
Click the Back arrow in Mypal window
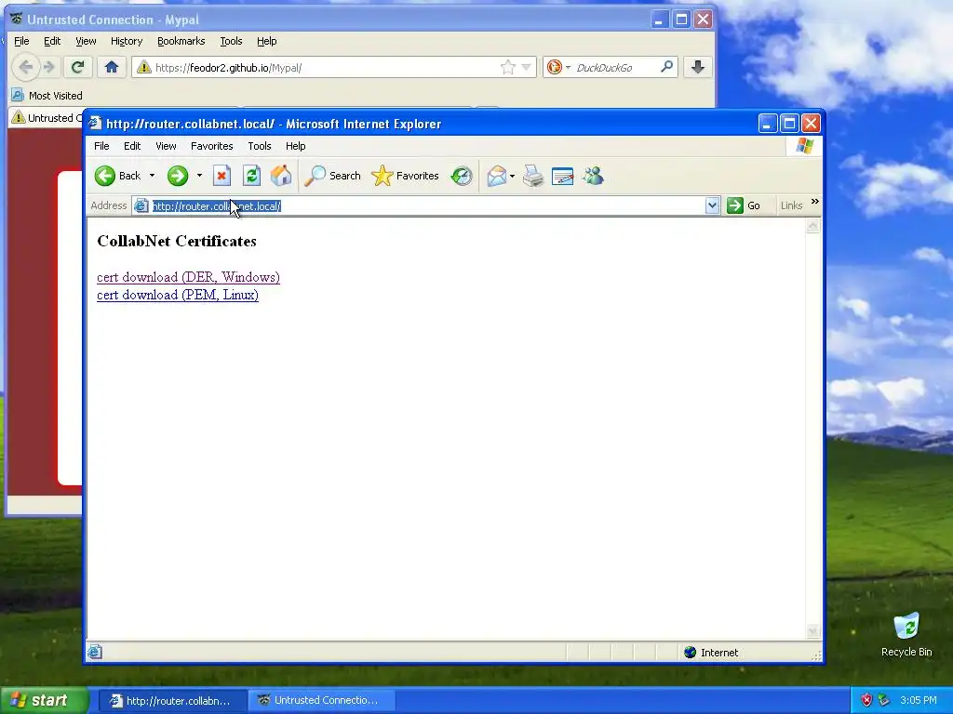(x=25, y=67)
